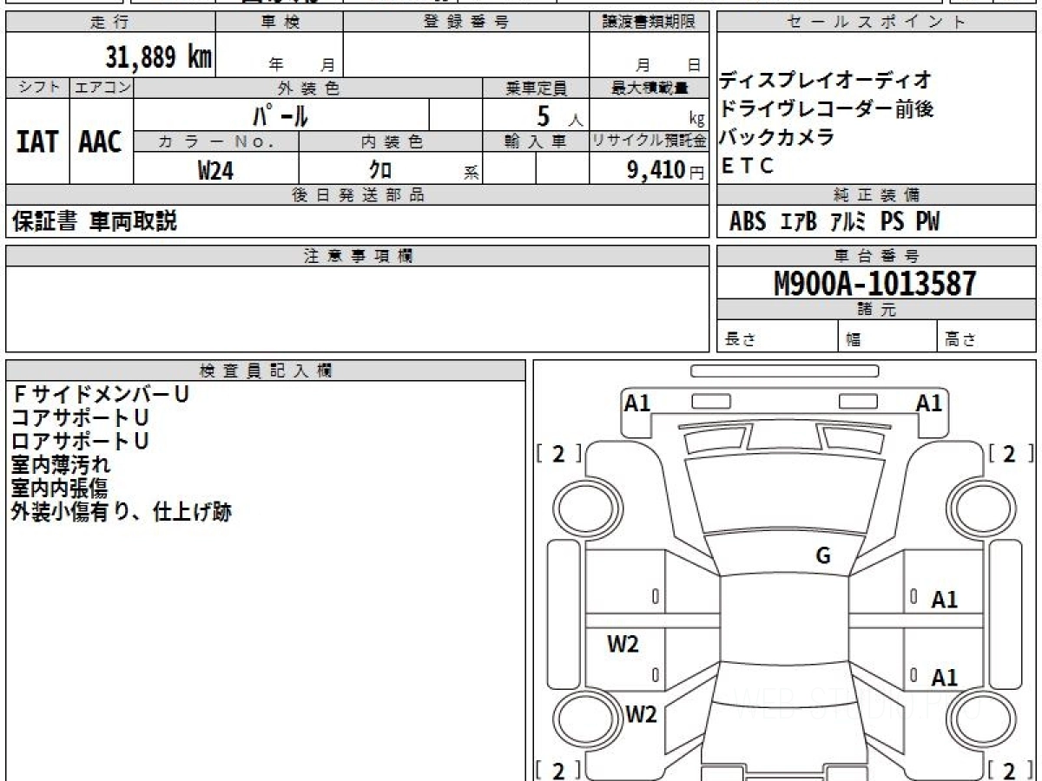Select the 外装小傷有り、仕上げ跡 note
This screenshot has width=1042, height=781.
pos(122,511)
